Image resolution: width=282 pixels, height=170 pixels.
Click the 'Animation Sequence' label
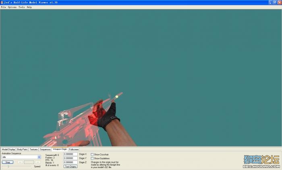click(x=11, y=154)
